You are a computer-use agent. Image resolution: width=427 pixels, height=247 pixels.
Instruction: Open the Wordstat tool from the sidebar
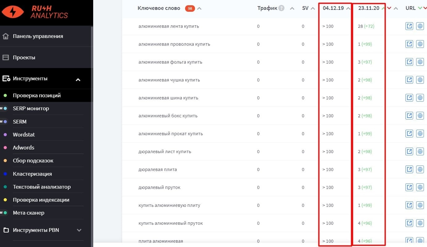tap(24, 134)
